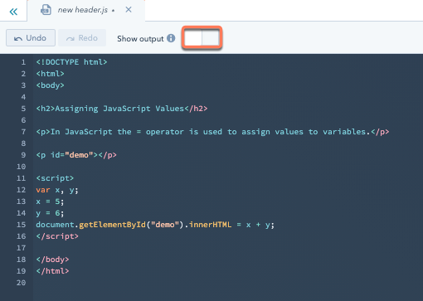Click the <p id="demo"> line

coord(76,155)
